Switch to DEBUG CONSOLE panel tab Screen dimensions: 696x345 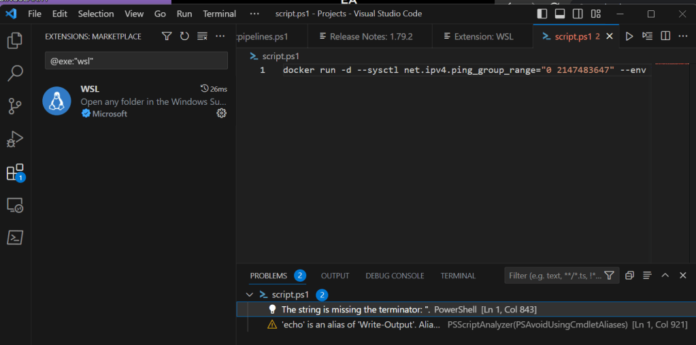(x=395, y=276)
